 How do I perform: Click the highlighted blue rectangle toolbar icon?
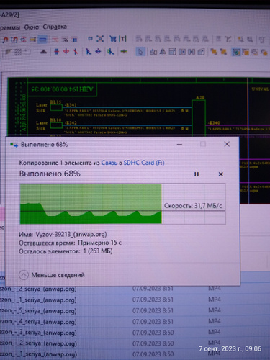[43, 40]
